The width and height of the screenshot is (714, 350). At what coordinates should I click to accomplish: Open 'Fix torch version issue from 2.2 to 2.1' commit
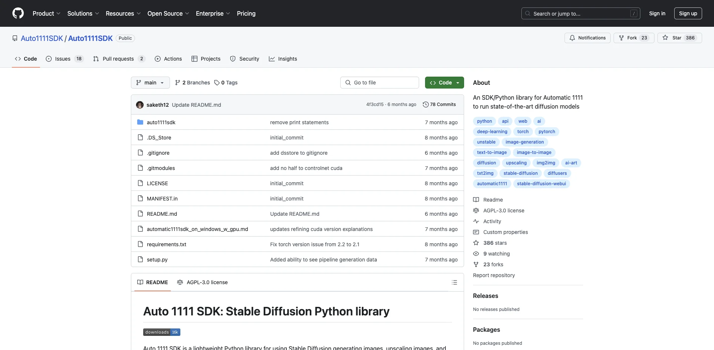point(315,244)
